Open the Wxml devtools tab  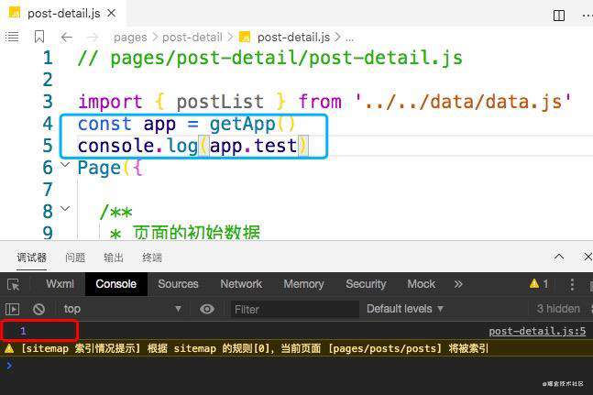click(60, 284)
